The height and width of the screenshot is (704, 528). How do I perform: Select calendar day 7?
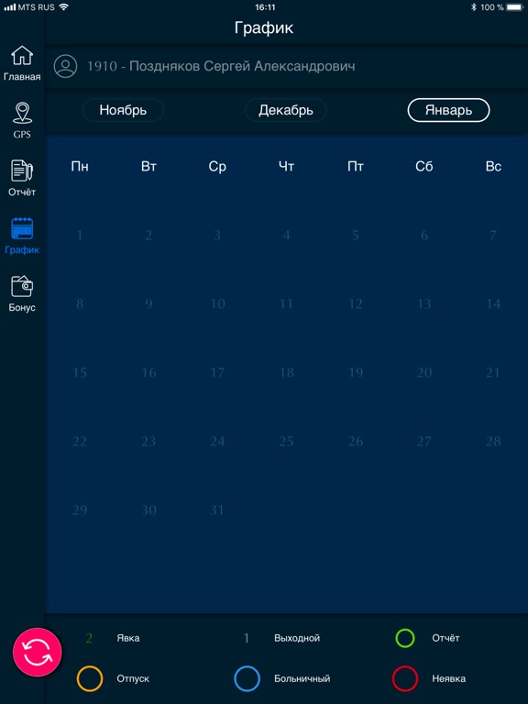[493, 236]
